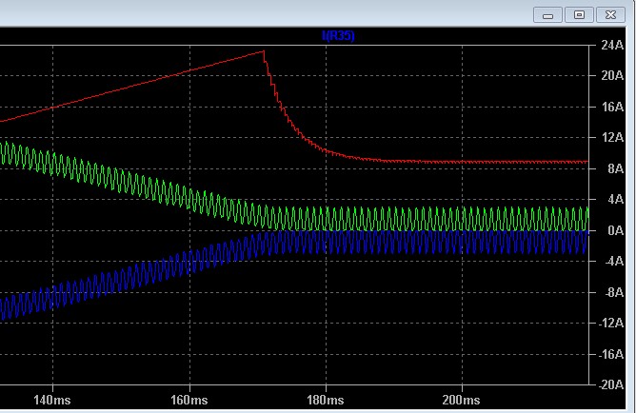
Task: Click the -4A vertical axis label
Action: tap(614, 261)
